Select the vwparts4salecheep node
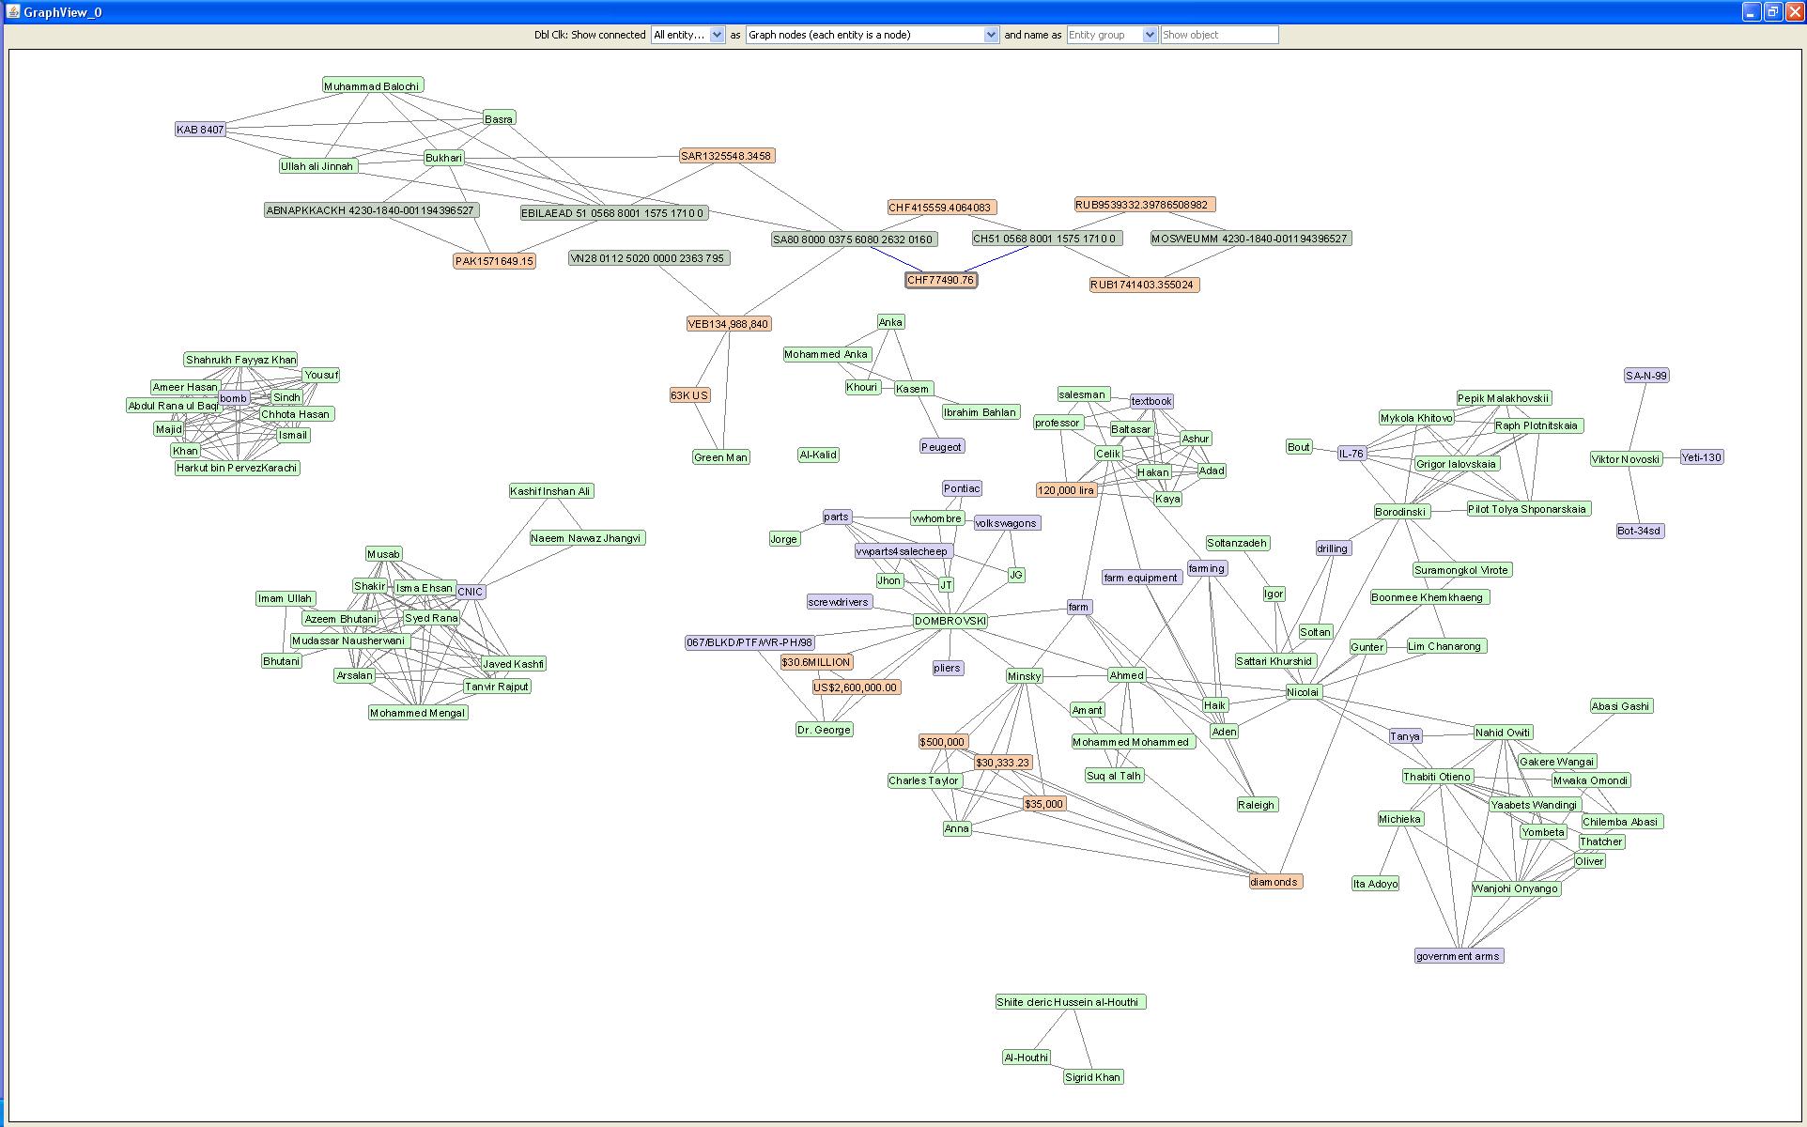1807x1127 pixels. tap(903, 551)
